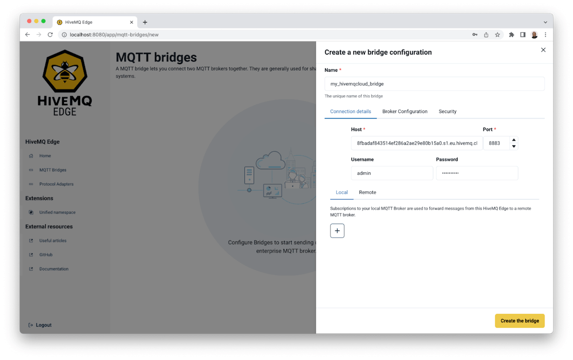Open the GitHub link in sidebar

point(46,255)
